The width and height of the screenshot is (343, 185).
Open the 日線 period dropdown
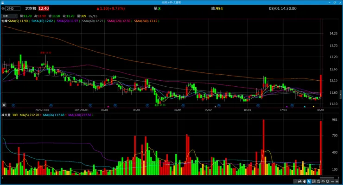9,16
